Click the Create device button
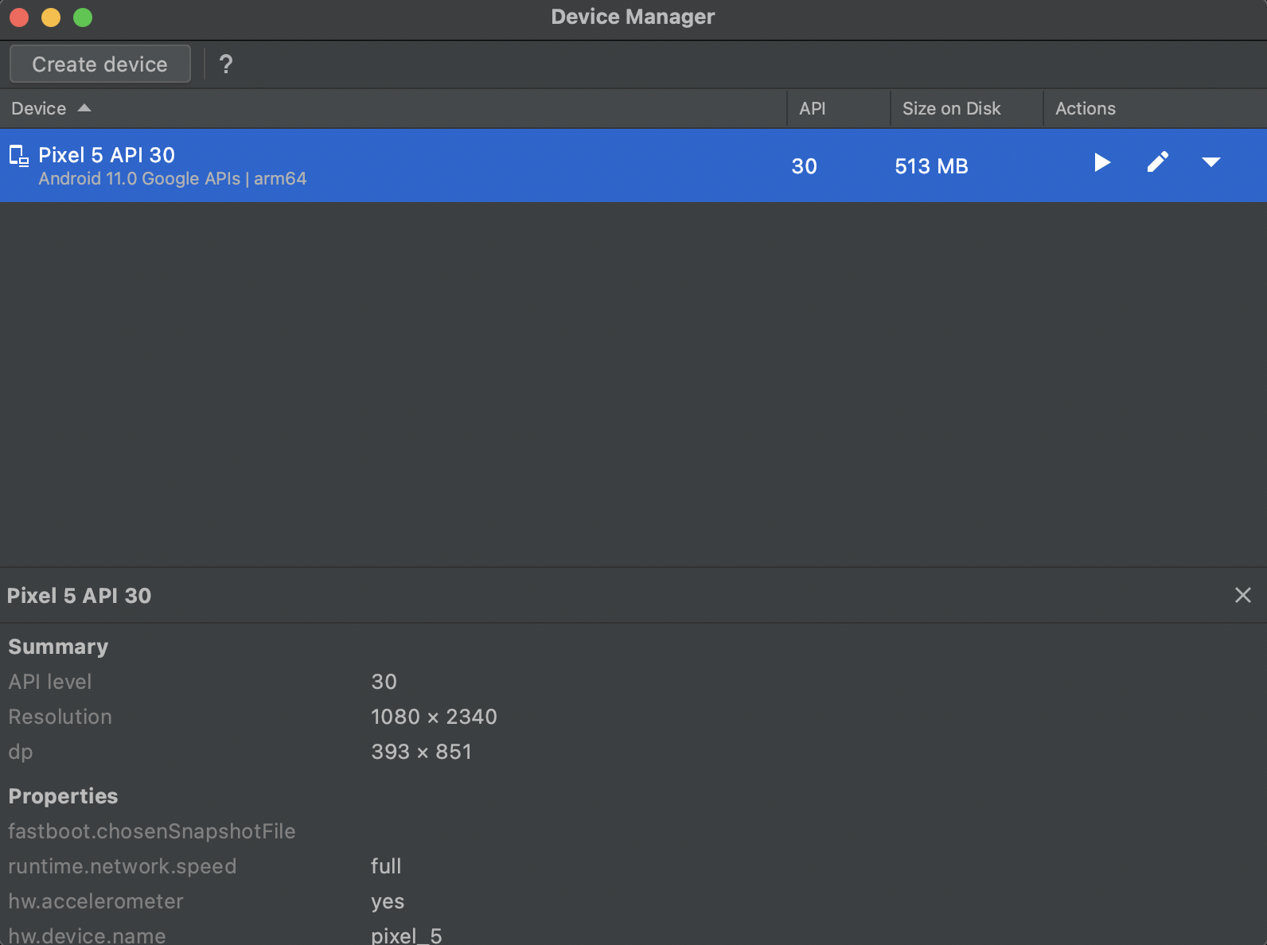The image size is (1267, 945). pyautogui.click(x=100, y=64)
